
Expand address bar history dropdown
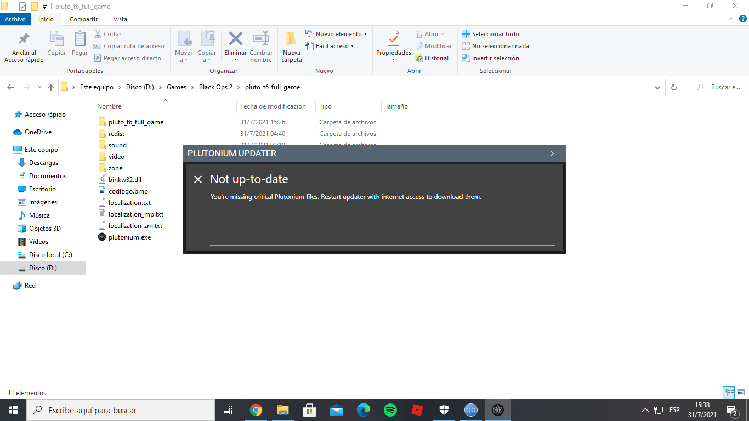[x=657, y=87]
